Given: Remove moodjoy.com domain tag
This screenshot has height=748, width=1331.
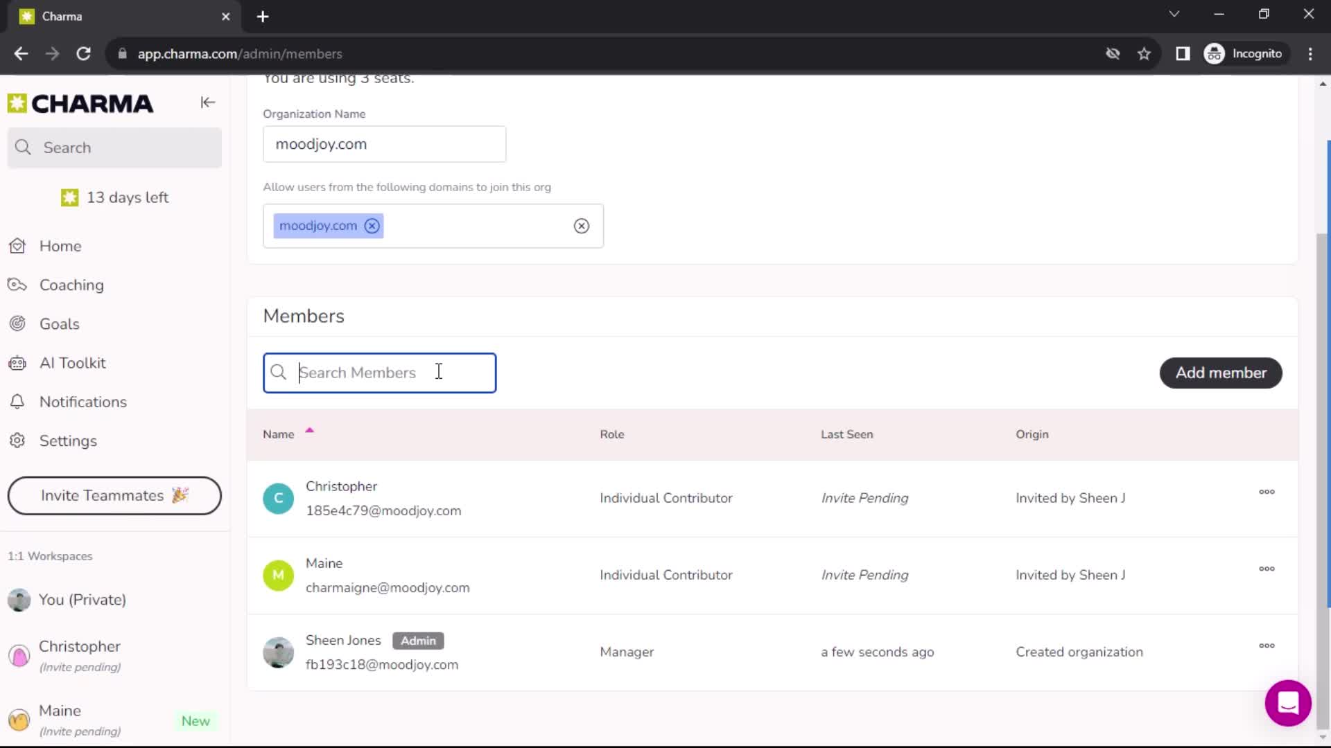Looking at the screenshot, I should pyautogui.click(x=372, y=226).
